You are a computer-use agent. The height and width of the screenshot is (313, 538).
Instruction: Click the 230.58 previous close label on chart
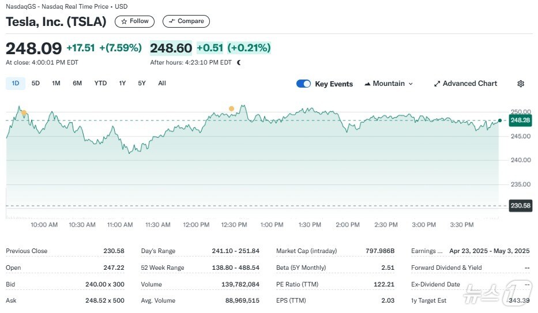[520, 206]
